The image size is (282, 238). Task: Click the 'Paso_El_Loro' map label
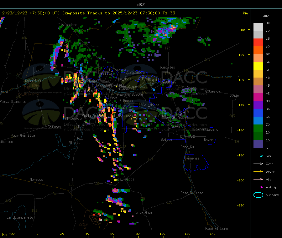point(217,229)
